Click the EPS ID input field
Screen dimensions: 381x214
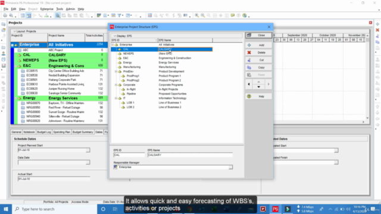pos(129,155)
